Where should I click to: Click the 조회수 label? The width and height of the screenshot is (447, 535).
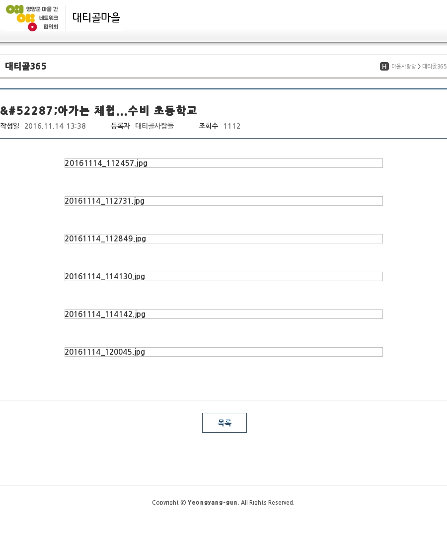[208, 126]
